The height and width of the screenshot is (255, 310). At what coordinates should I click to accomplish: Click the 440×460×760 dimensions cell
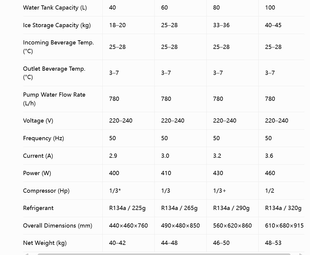click(128, 225)
